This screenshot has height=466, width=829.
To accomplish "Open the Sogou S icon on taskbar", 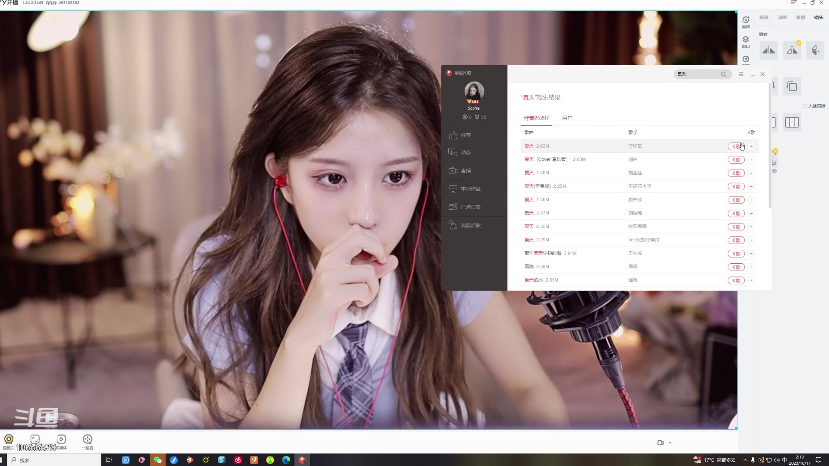I will coord(221,460).
